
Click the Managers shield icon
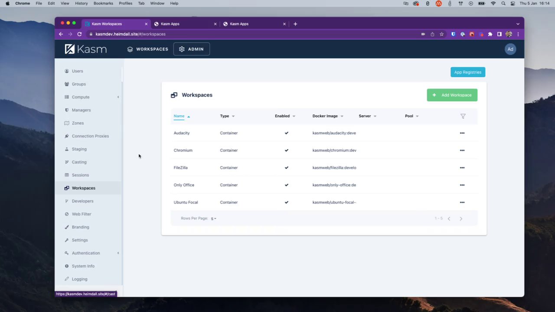67,110
